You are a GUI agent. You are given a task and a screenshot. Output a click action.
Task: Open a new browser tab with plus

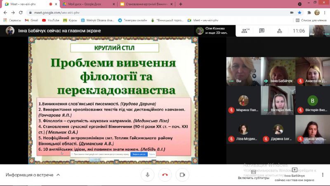181,4
